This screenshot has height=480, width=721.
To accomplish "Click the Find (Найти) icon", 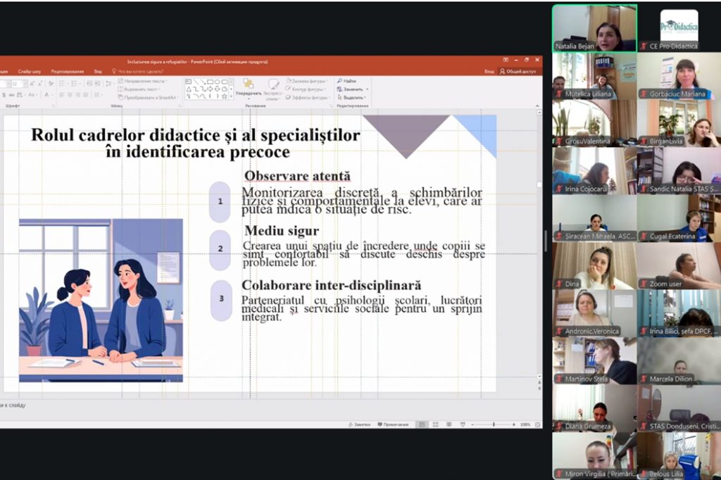I will (348, 81).
